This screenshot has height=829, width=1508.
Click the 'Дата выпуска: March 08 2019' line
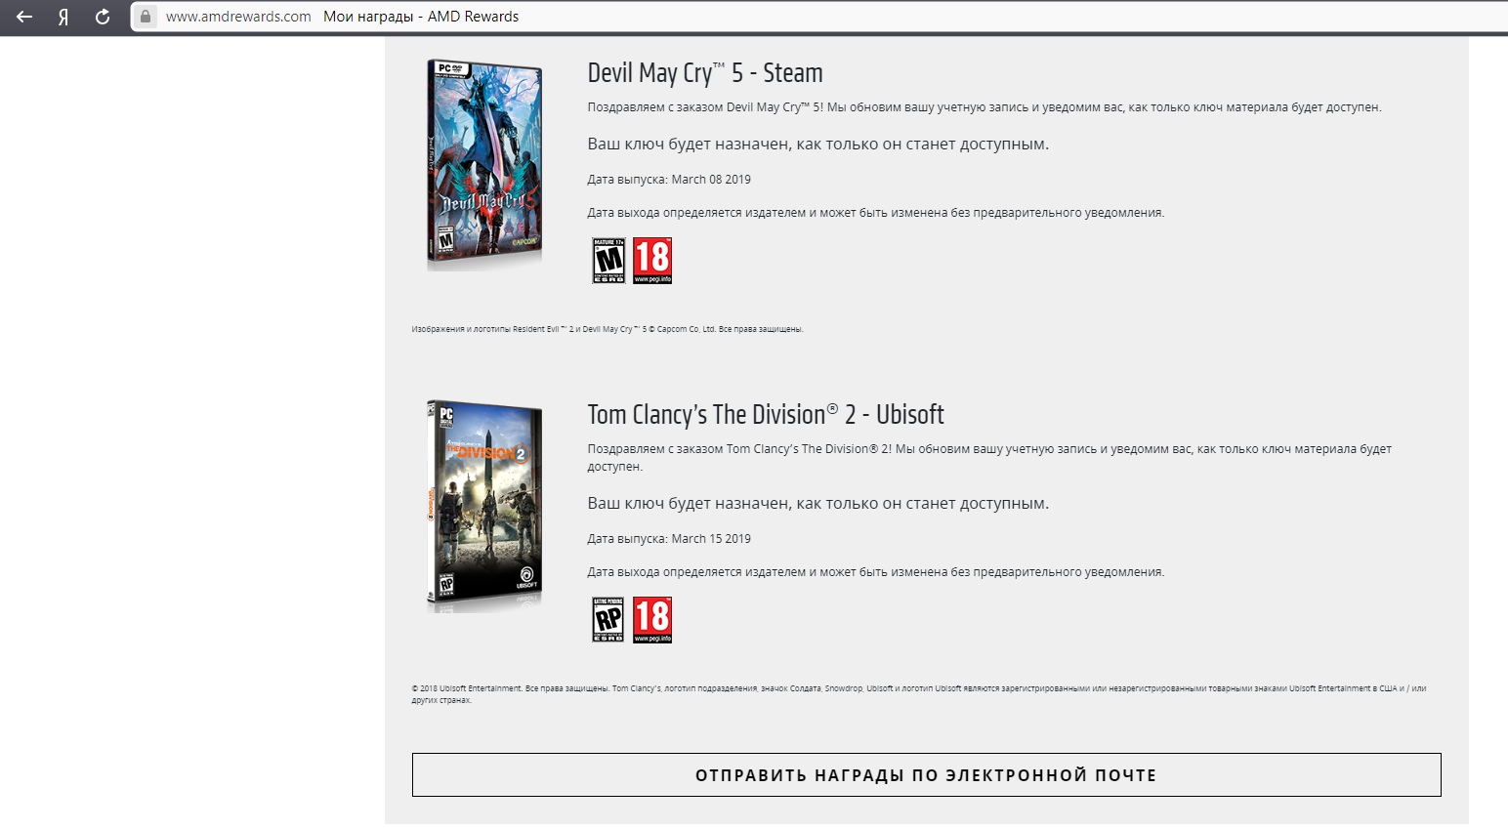[669, 180]
